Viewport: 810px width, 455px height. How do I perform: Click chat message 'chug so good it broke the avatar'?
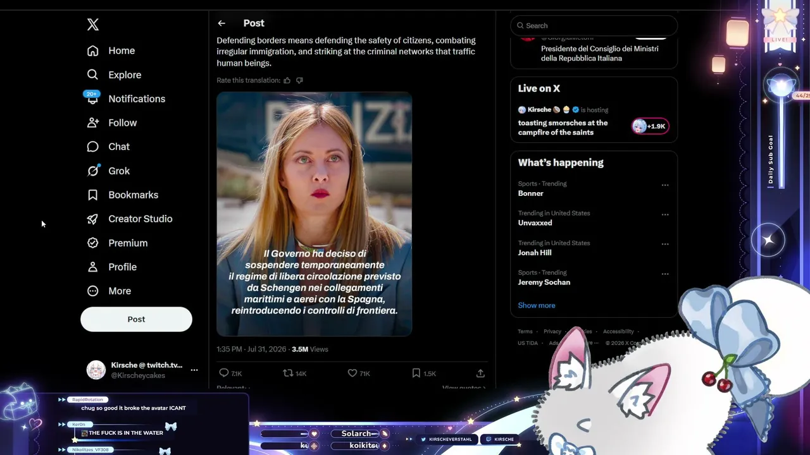coord(134,408)
